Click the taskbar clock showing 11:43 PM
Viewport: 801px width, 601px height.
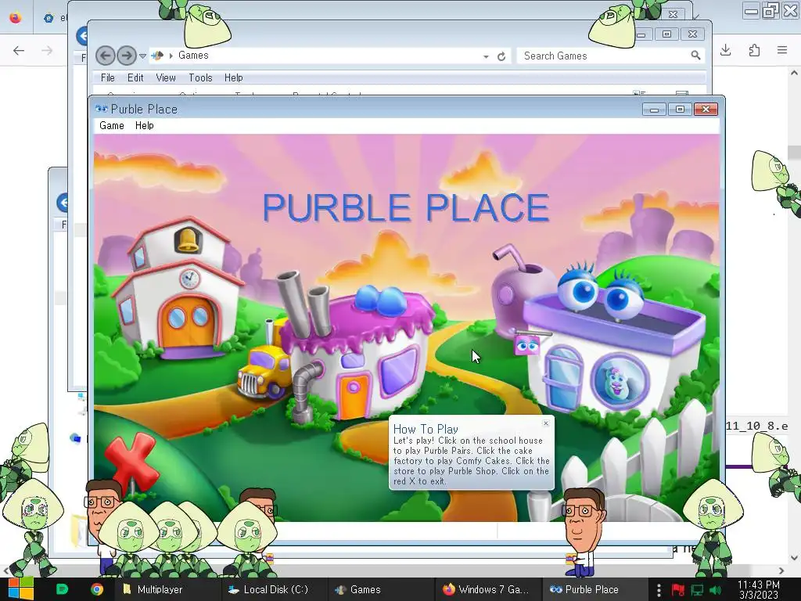[x=759, y=589]
